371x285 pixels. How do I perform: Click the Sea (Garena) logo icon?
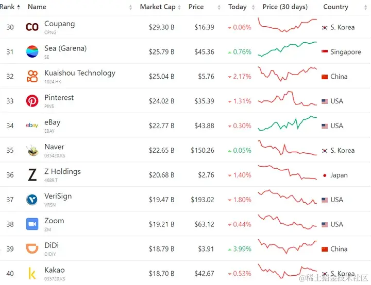click(32, 51)
